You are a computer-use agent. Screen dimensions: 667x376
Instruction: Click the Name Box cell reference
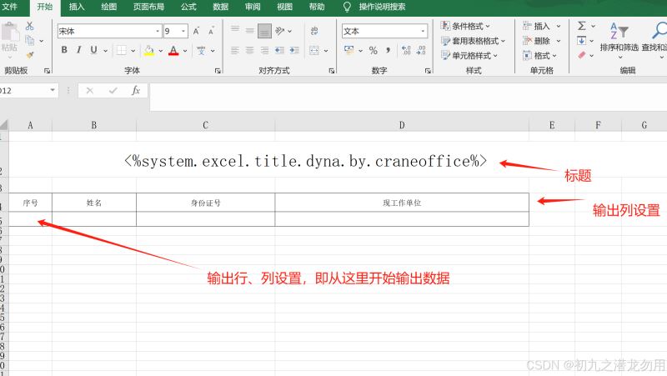coord(24,91)
